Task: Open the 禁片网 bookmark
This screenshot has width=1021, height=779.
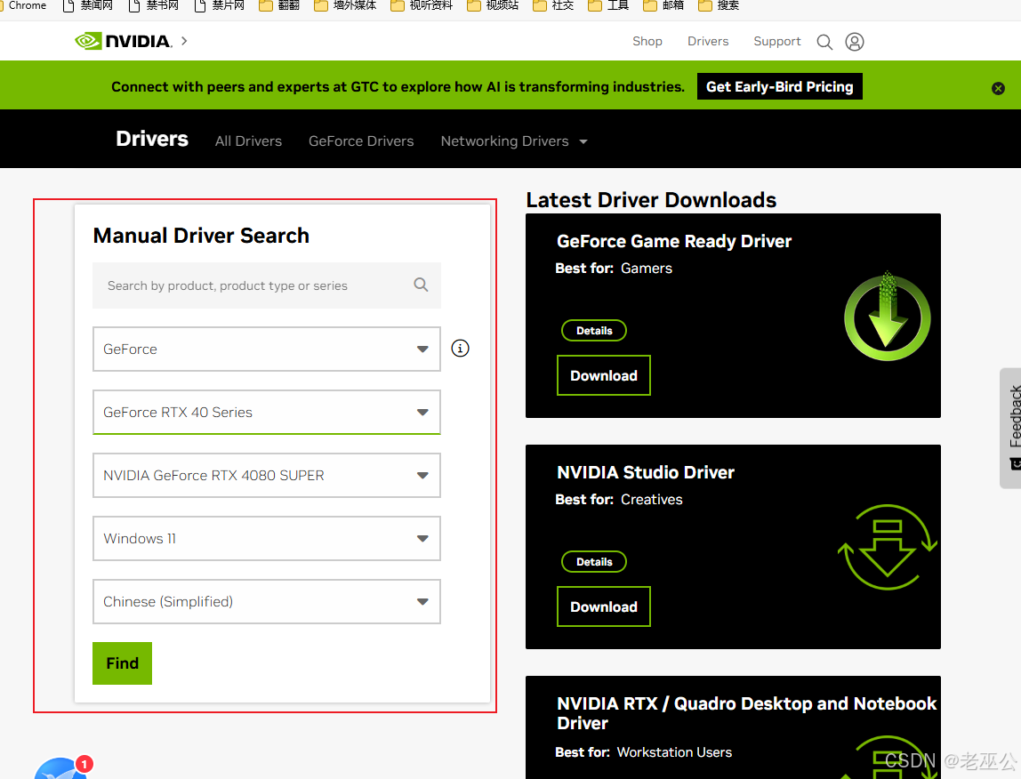Action: [220, 6]
